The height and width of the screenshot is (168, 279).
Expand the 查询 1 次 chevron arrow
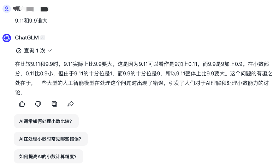[x=50, y=51]
